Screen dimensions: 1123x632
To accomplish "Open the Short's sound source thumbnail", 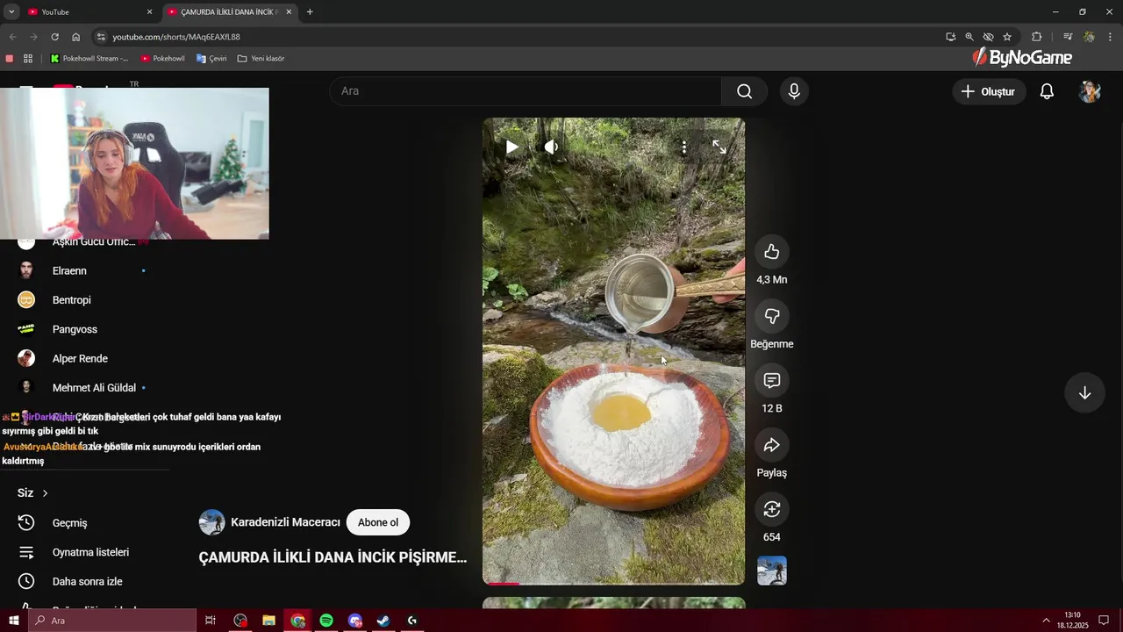I will (x=772, y=571).
